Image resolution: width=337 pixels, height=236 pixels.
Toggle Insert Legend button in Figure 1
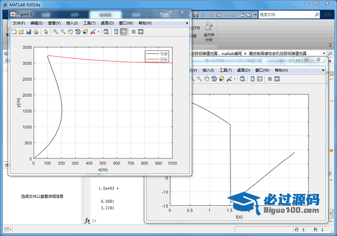[123, 32]
